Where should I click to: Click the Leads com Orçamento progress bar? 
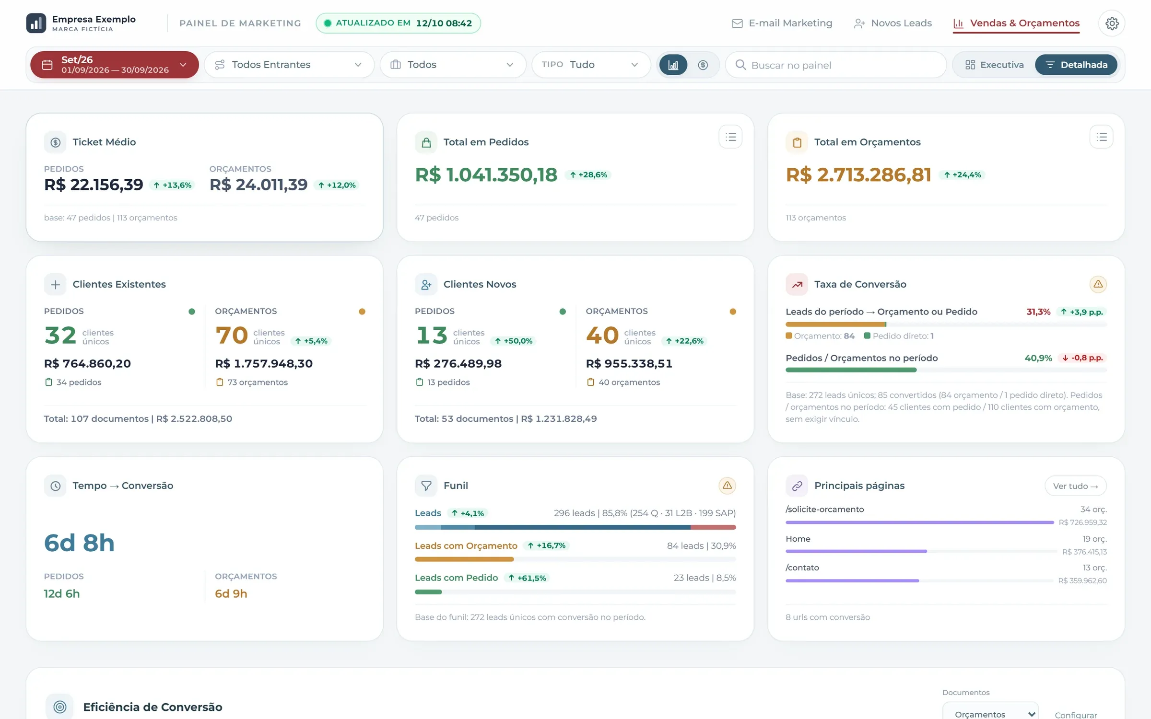(x=575, y=559)
